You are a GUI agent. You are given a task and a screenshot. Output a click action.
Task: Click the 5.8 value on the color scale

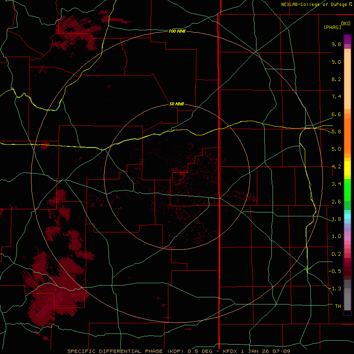[x=336, y=132]
